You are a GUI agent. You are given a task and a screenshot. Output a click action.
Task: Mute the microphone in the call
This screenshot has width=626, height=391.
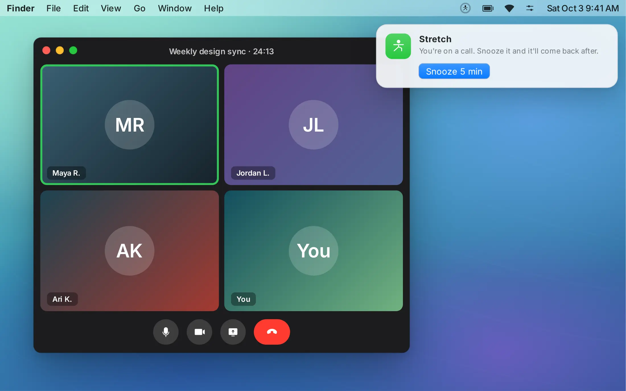click(x=166, y=332)
